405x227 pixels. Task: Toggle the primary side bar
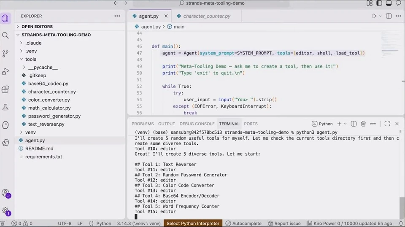pos(379,3)
